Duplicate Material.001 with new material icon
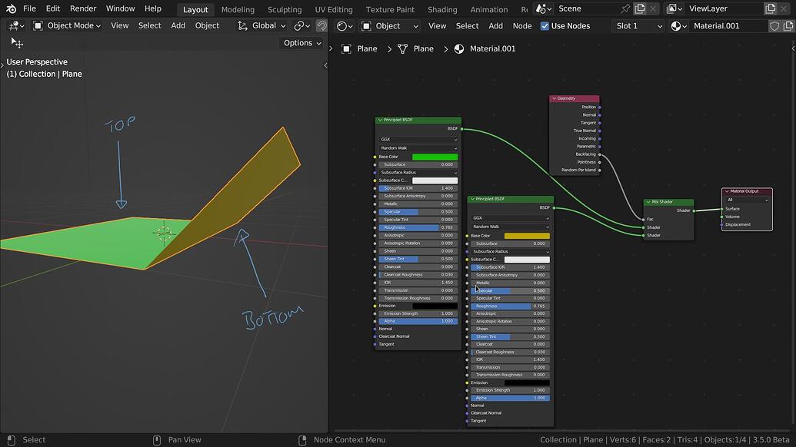Viewport: 796px width, 447px height. point(788,26)
